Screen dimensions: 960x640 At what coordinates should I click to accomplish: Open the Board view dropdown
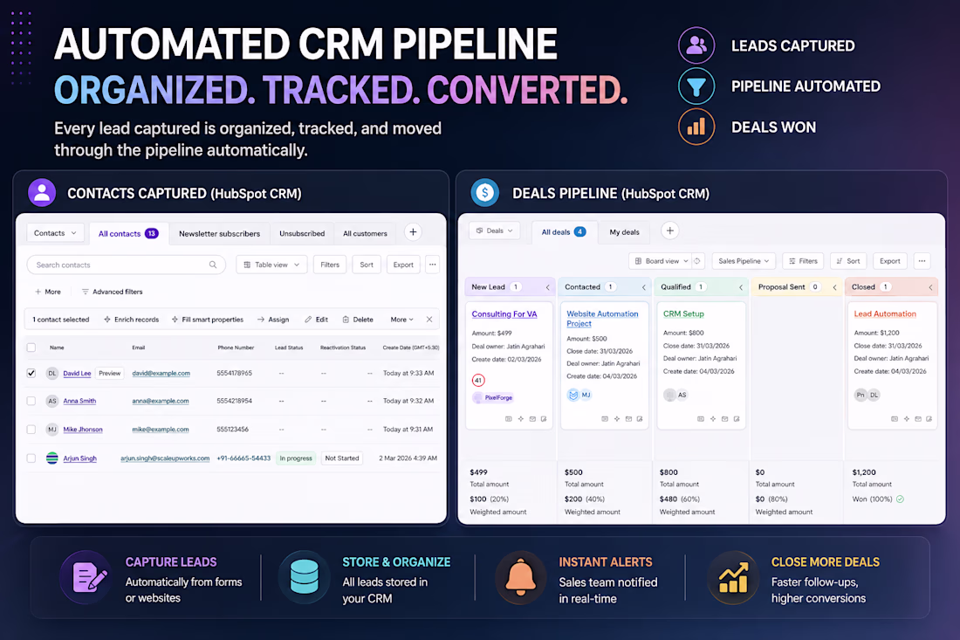[660, 261]
